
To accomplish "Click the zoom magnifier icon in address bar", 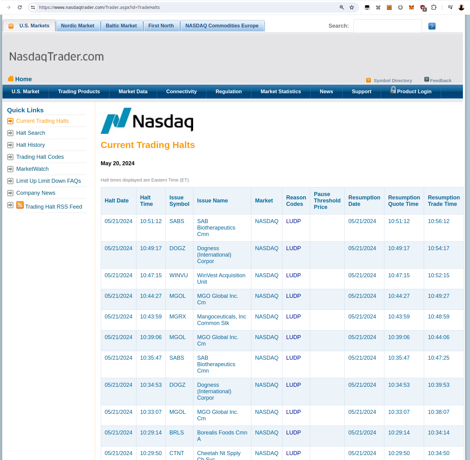I will click(x=342, y=7).
